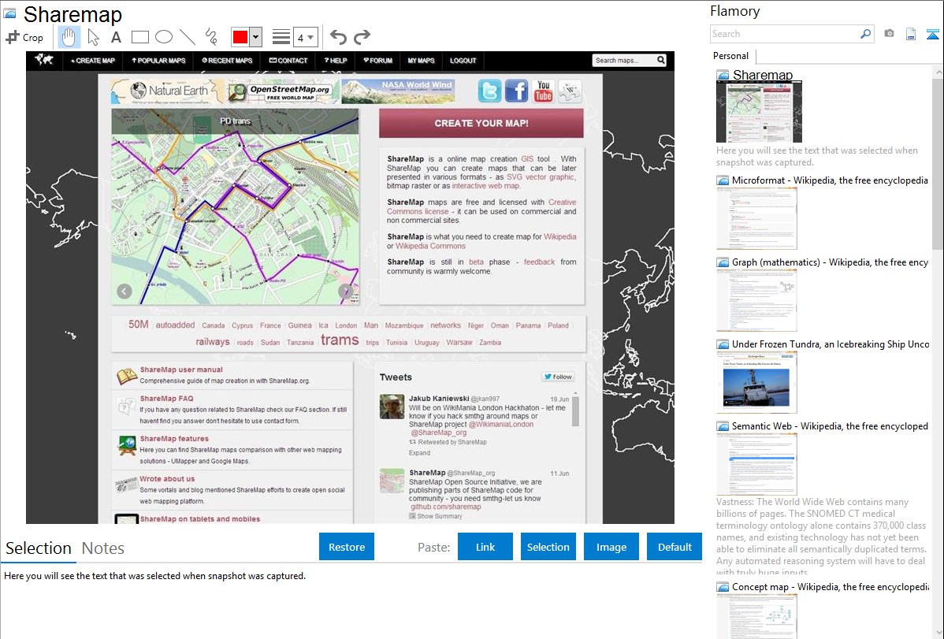Open the Personal tab

(x=730, y=56)
